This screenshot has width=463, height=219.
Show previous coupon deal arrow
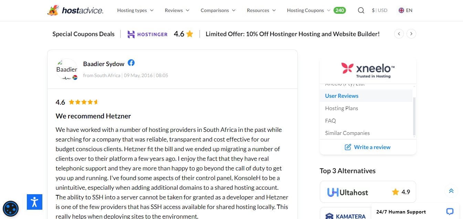[399, 34]
